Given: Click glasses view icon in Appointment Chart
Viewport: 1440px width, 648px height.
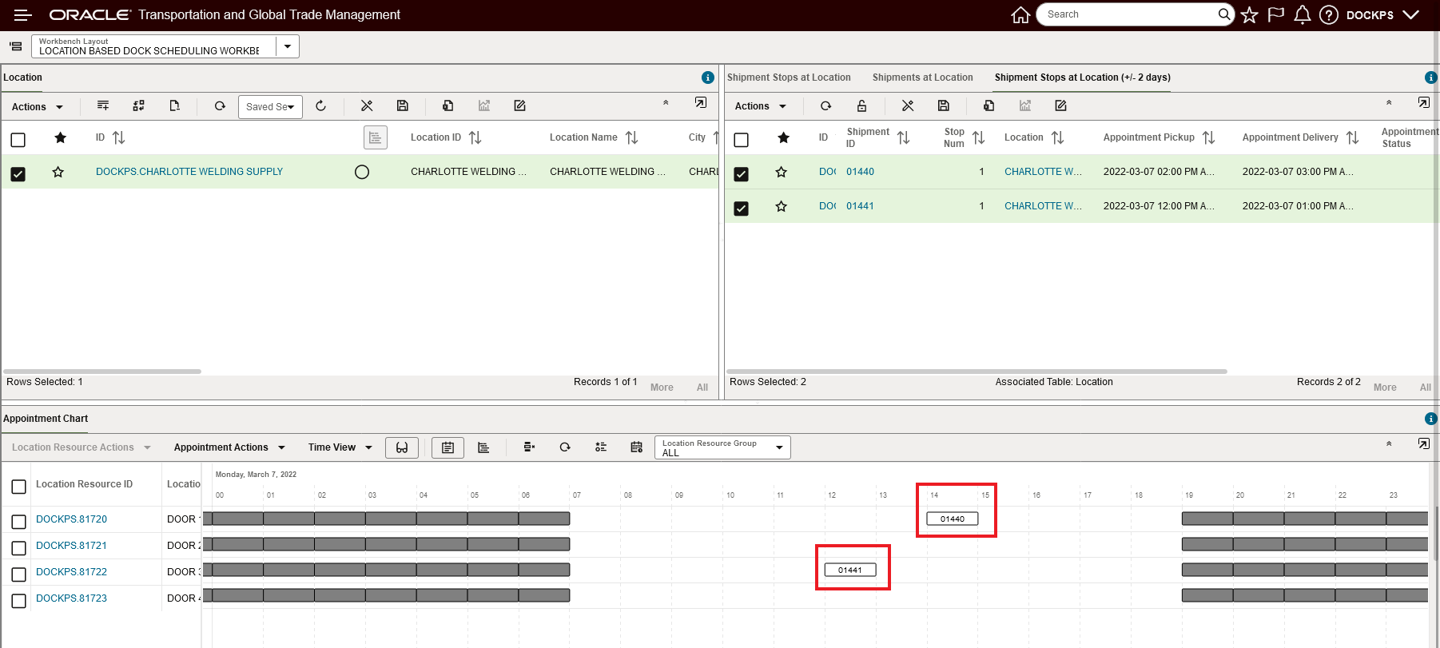Looking at the screenshot, I should (402, 447).
